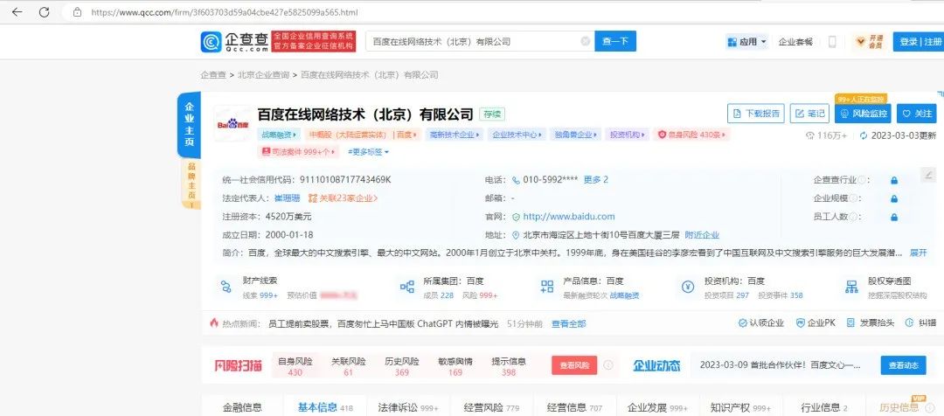Image resolution: width=944 pixels, height=416 pixels.
Task: Click the 风险监控 button
Action: pyautogui.click(x=863, y=114)
